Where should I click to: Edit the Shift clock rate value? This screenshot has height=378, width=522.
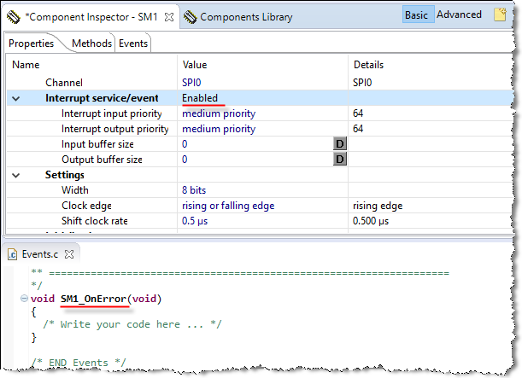point(195,221)
